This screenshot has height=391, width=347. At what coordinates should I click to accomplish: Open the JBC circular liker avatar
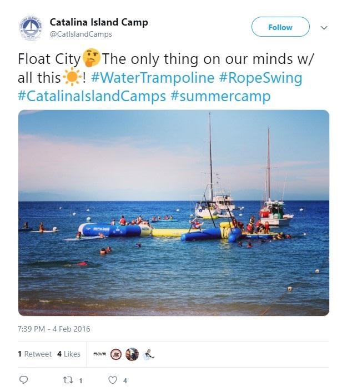coord(116,354)
